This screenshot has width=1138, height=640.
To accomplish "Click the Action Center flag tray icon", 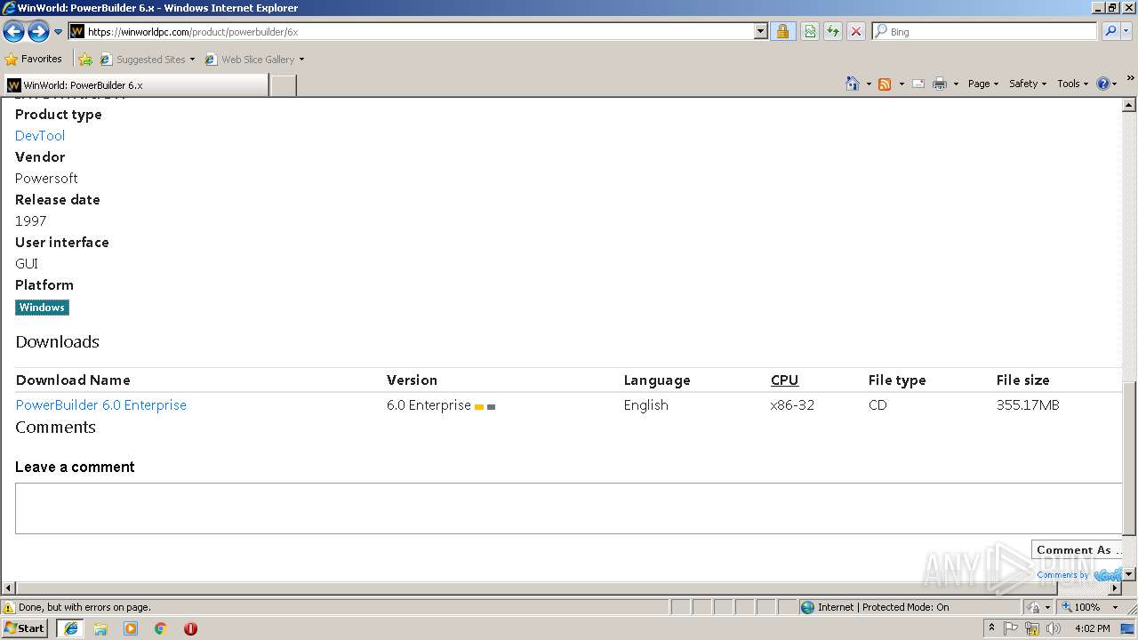I will [x=1011, y=628].
